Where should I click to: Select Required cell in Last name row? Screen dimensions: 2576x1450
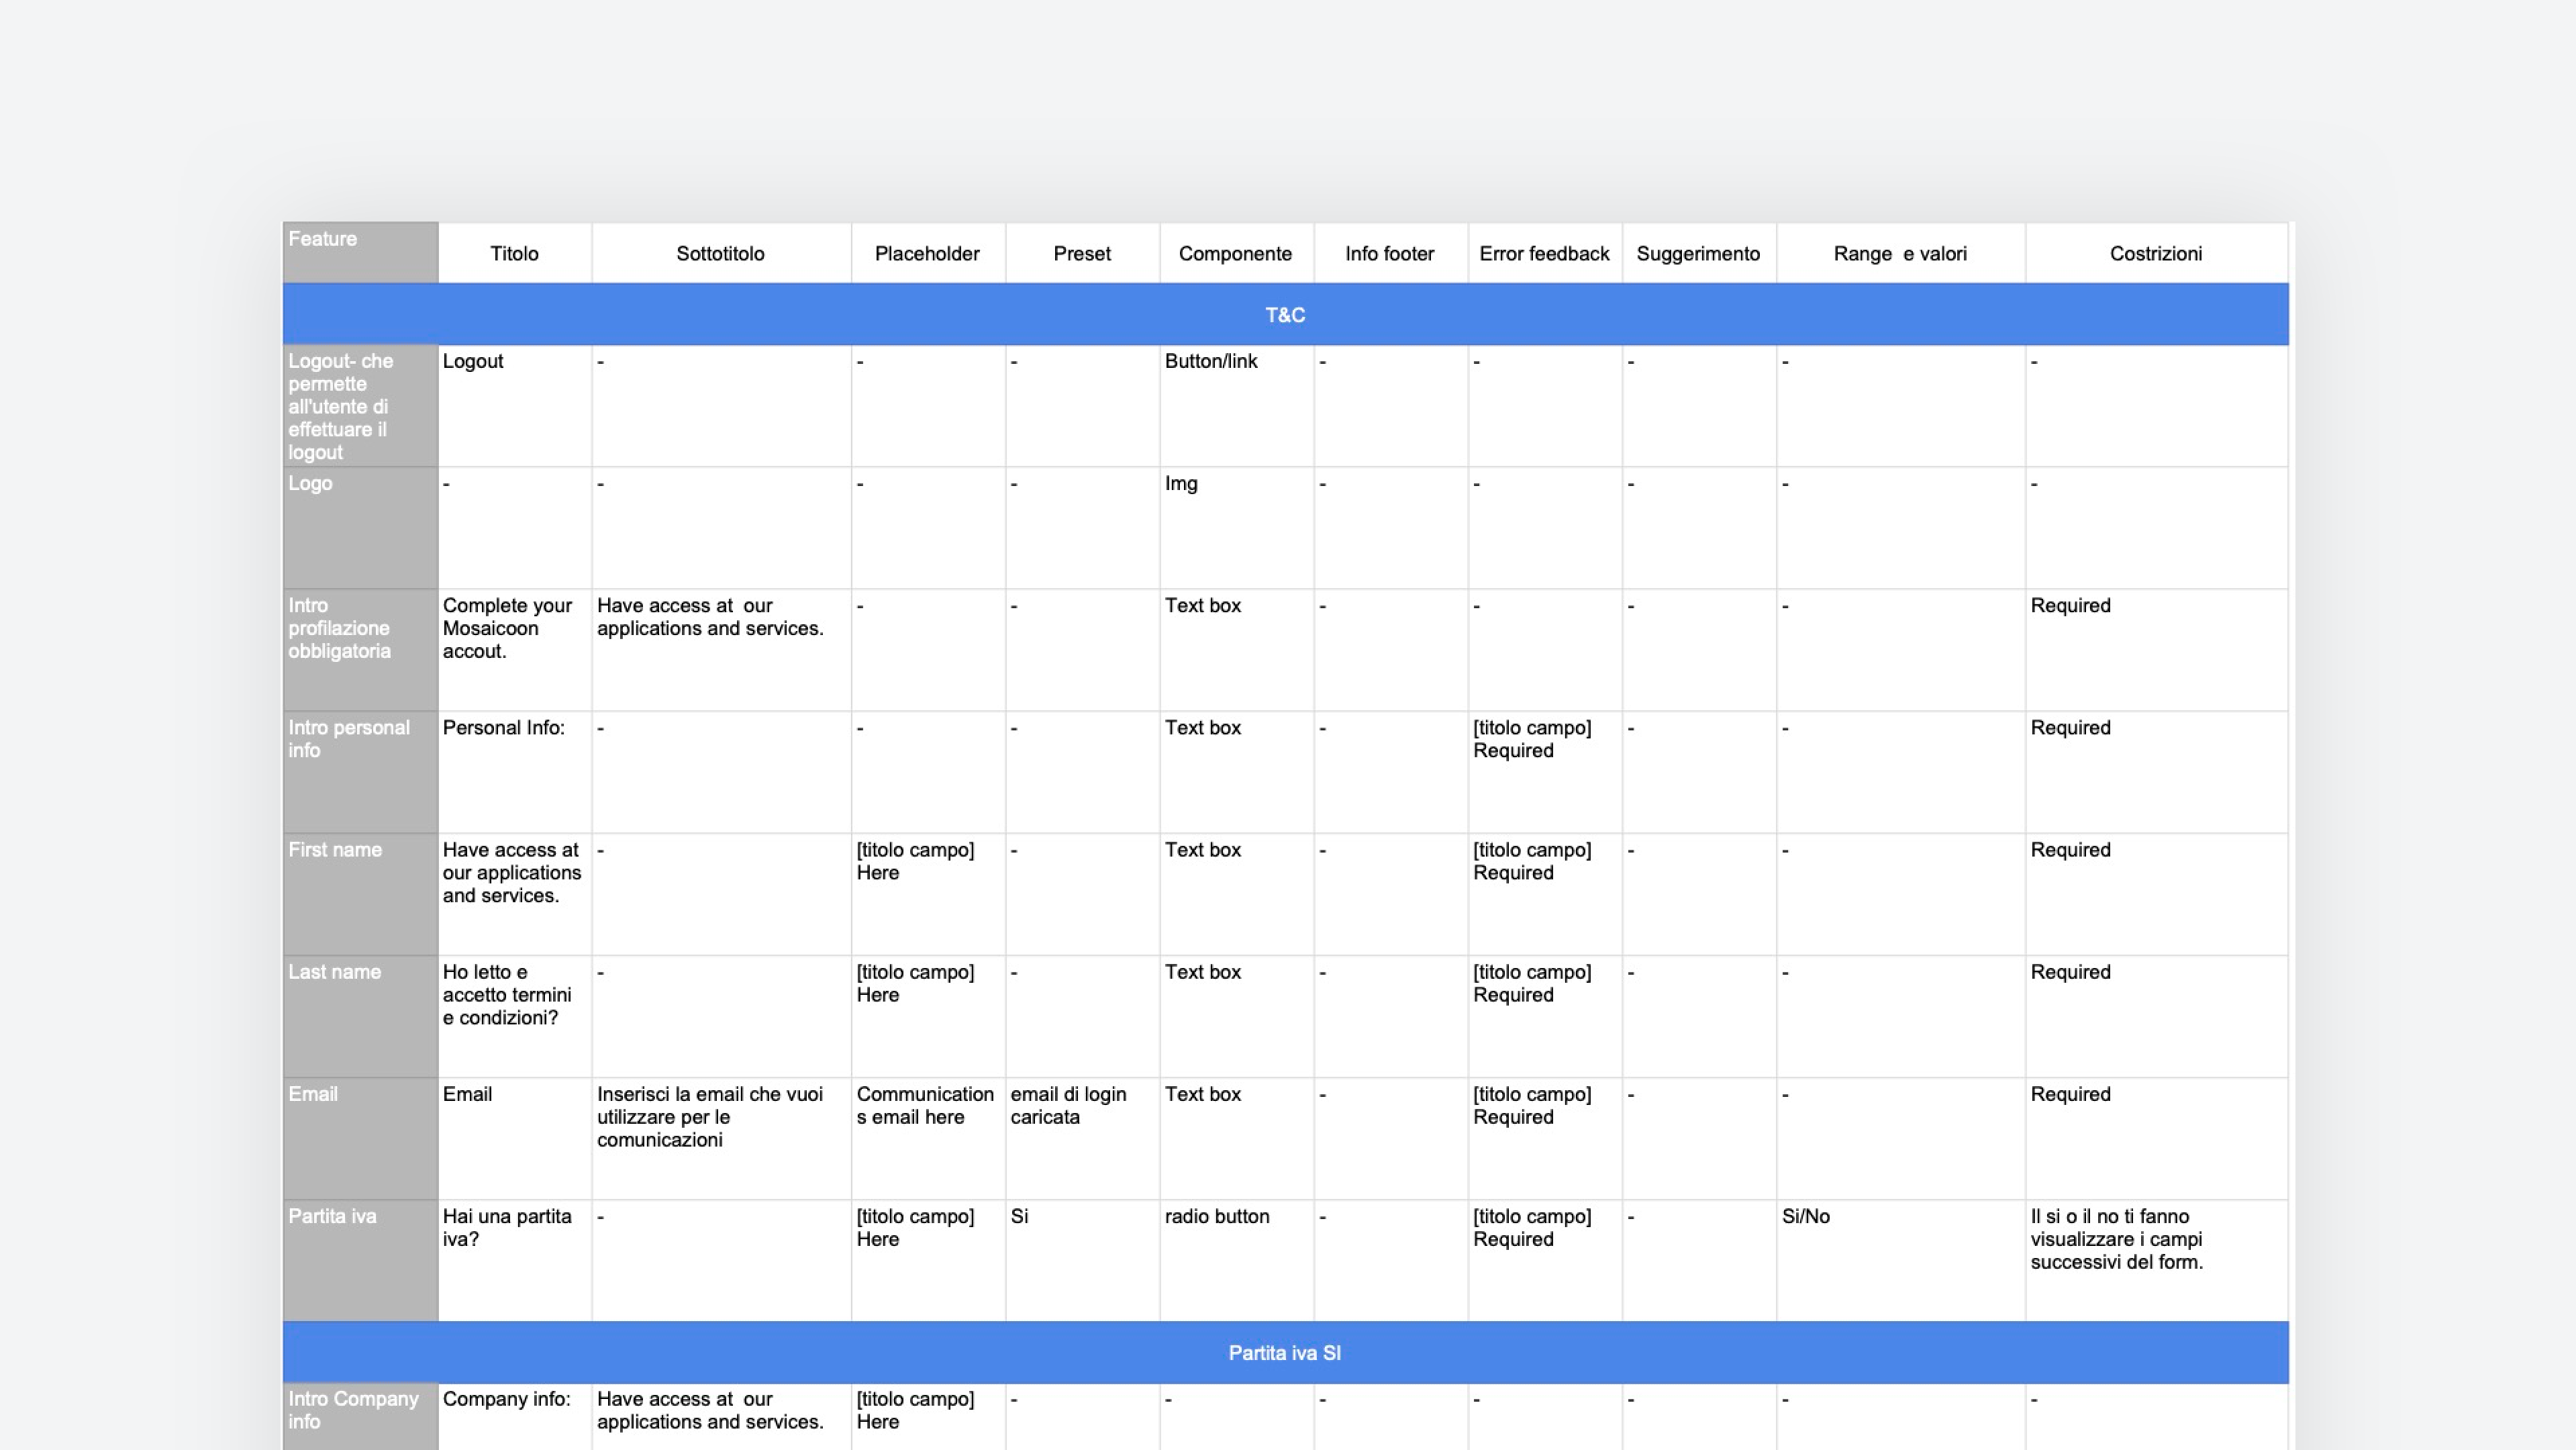tap(2157, 1016)
